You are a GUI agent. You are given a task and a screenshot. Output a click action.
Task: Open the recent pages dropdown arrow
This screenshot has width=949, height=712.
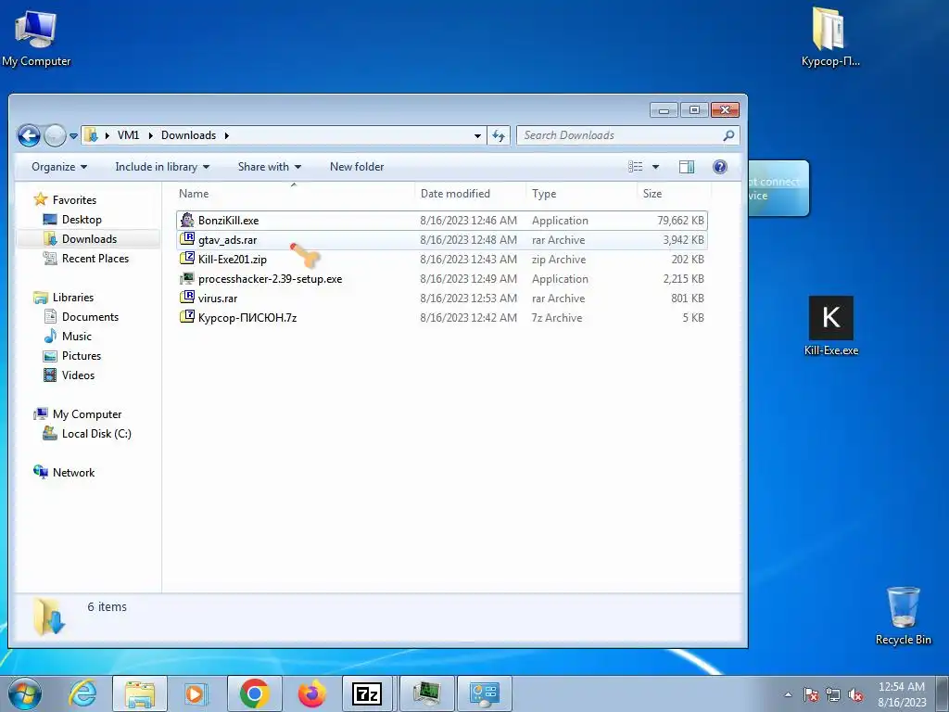coord(73,136)
